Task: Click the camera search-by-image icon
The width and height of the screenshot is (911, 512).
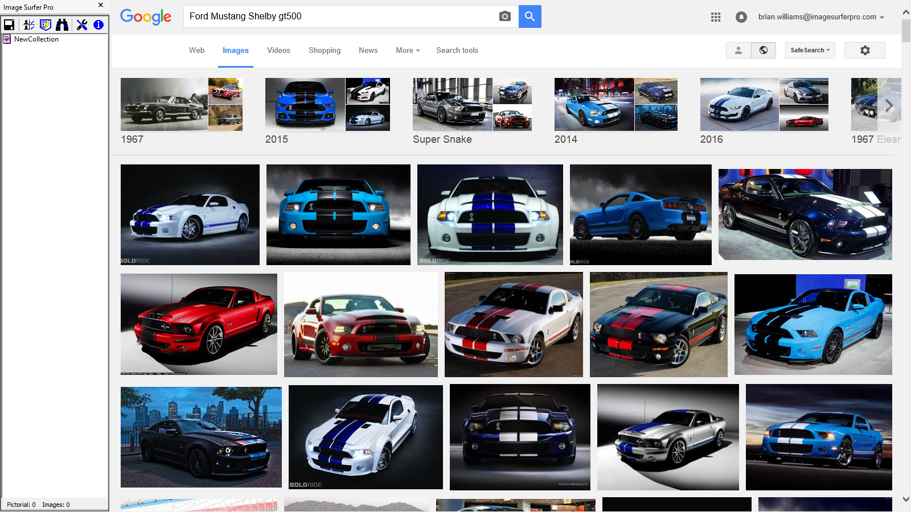Action: (505, 16)
